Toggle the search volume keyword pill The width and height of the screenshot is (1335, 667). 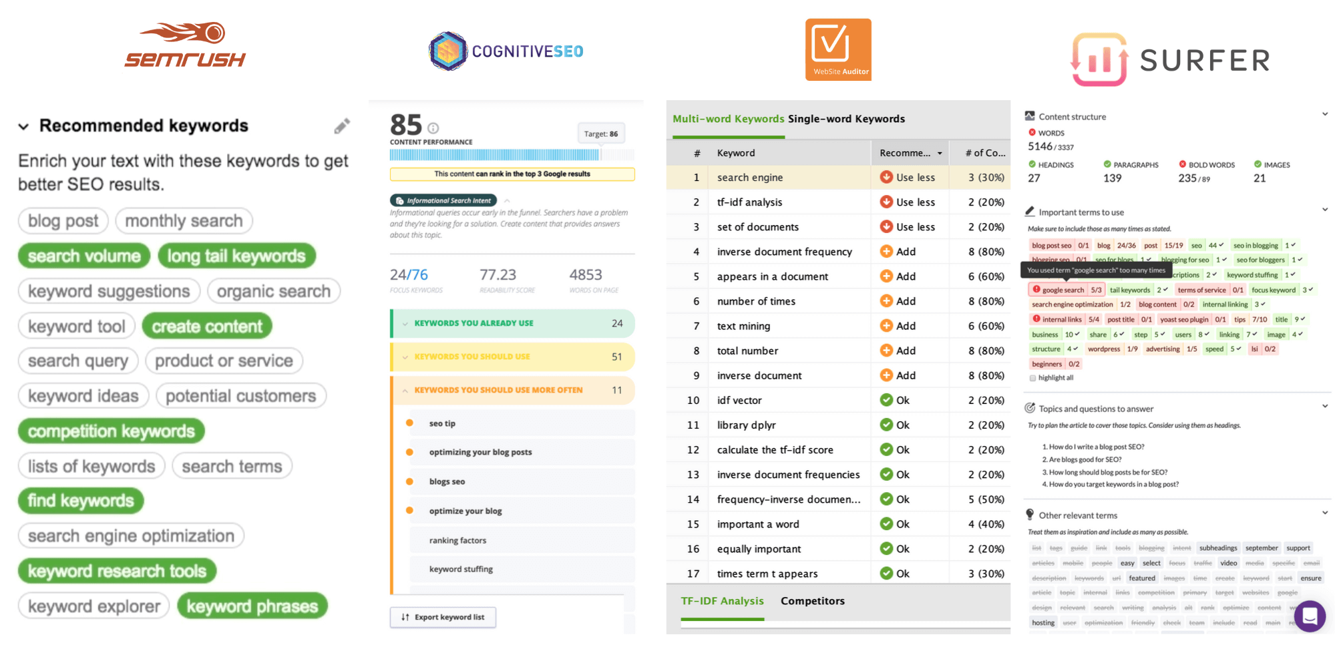coord(84,256)
